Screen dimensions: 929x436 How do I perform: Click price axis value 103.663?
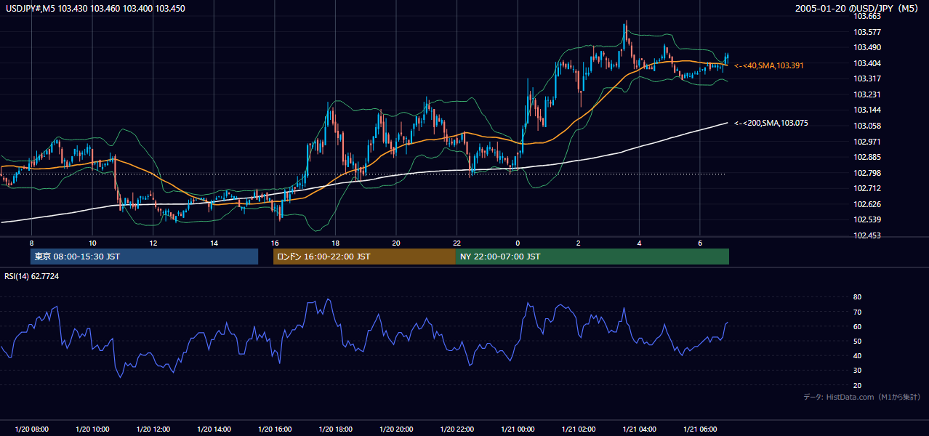pyautogui.click(x=867, y=16)
